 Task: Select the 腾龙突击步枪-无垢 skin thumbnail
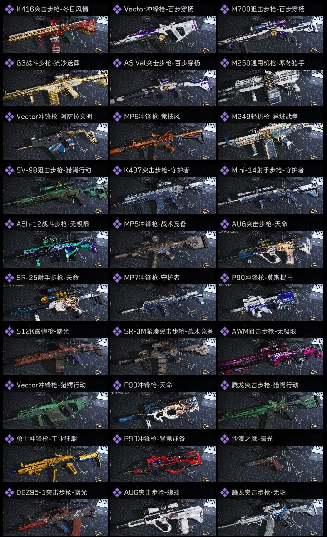click(x=271, y=517)
